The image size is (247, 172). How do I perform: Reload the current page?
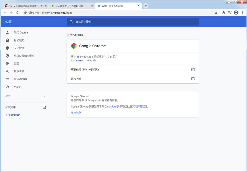(17, 13)
